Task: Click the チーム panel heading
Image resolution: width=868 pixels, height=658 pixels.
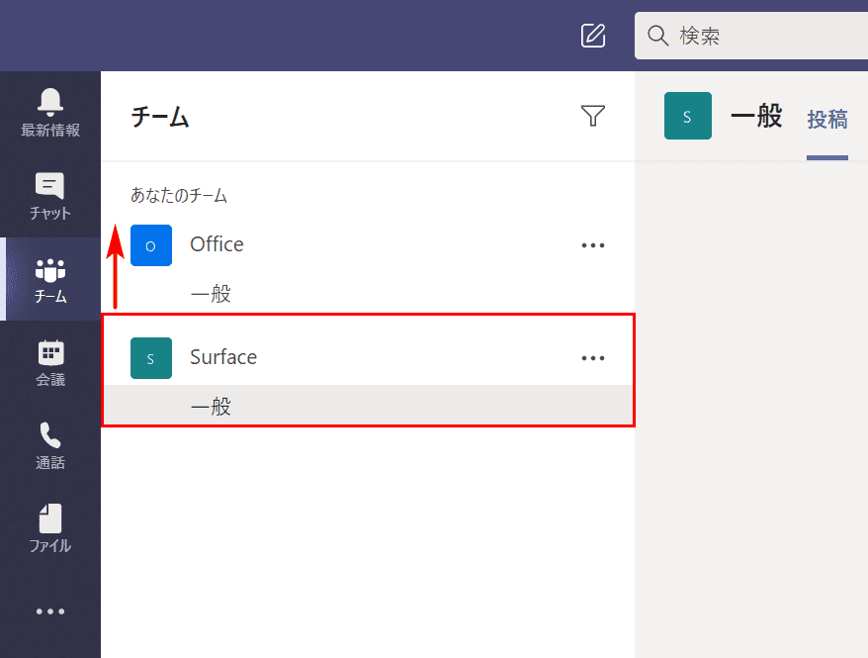Action: pyautogui.click(x=160, y=117)
